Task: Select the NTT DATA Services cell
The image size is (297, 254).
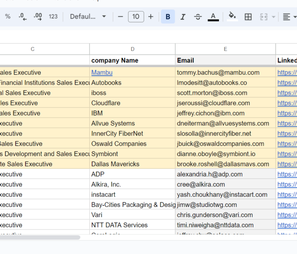Action: 132,225
